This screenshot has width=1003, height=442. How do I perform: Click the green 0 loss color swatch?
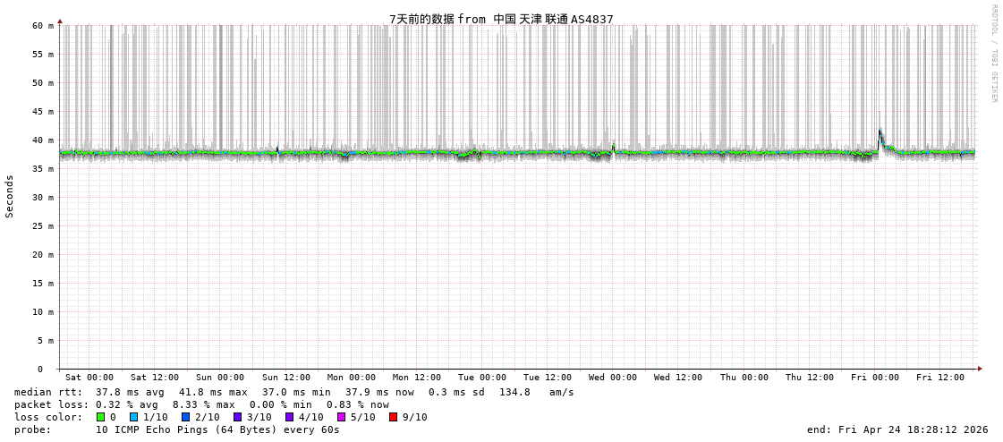(x=101, y=417)
